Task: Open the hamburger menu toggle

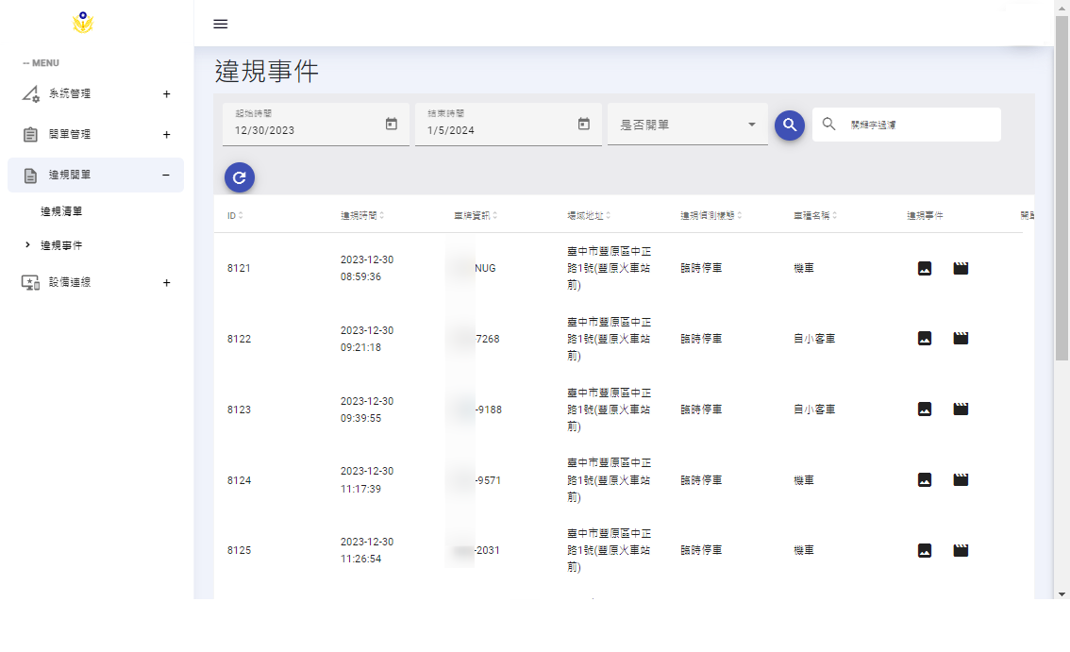Action: [221, 24]
